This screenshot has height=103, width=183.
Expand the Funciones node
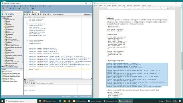click(x=4, y=28)
